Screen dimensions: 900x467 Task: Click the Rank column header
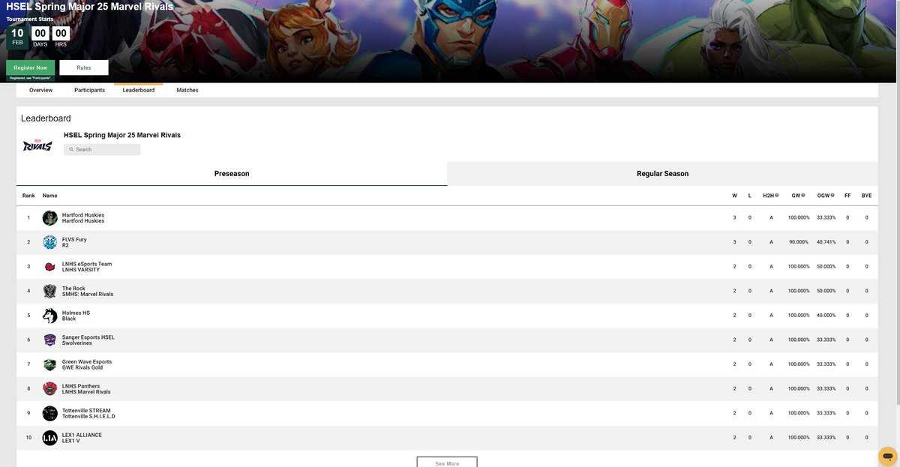[x=28, y=196]
